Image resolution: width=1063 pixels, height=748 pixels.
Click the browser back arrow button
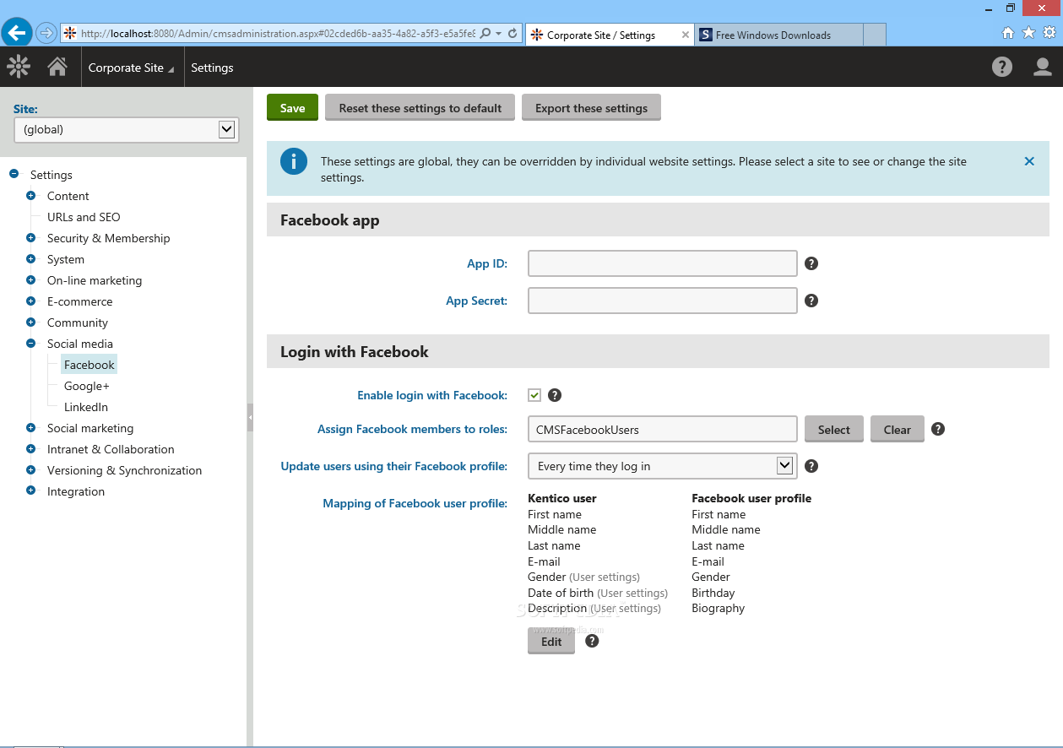[17, 34]
